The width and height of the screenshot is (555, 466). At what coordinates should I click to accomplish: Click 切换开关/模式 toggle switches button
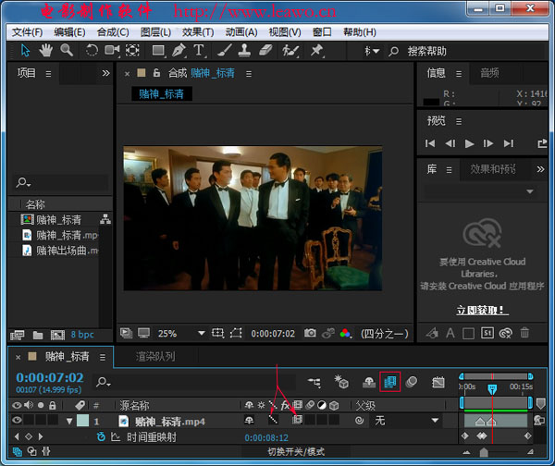click(x=296, y=452)
